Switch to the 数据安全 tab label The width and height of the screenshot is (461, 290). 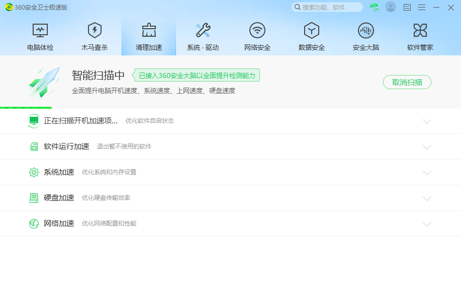pyautogui.click(x=312, y=47)
